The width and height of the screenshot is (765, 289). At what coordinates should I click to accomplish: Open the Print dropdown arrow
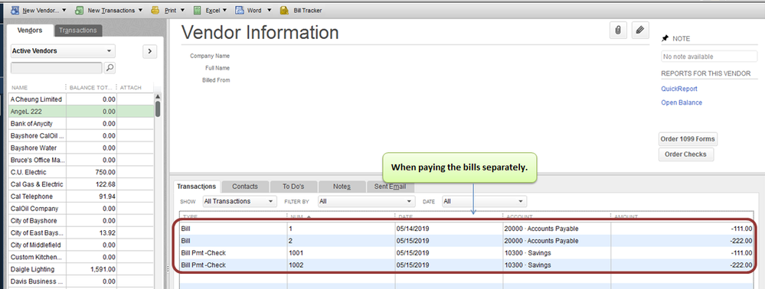point(182,10)
